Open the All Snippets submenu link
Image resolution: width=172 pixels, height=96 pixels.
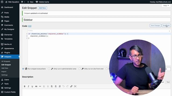pyautogui.click(x=6, y=61)
